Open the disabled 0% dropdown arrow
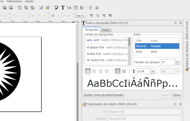Screen dimensions: 190x121 [x=178, y=71]
